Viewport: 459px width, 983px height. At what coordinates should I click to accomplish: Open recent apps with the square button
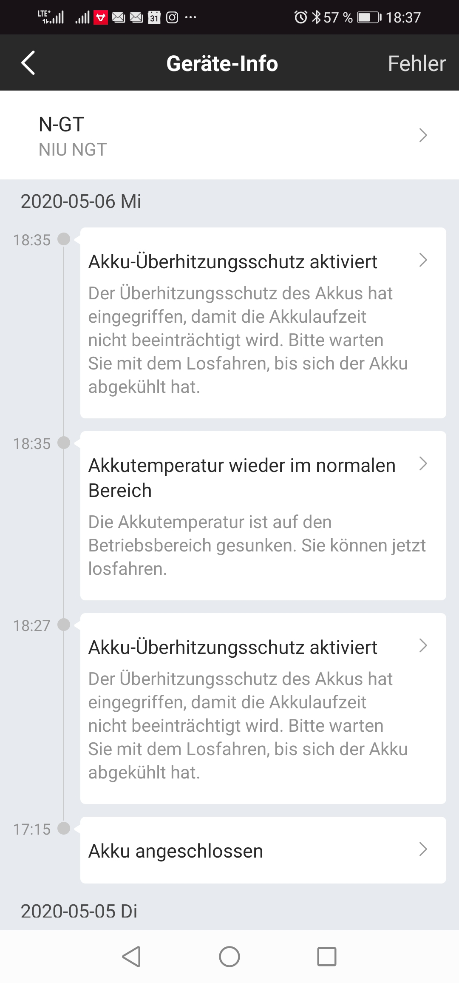tap(327, 957)
